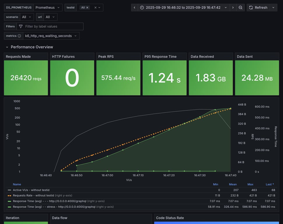Open the Prometheus datasource dropdown
283x224 pixels.
pyautogui.click(x=48, y=8)
